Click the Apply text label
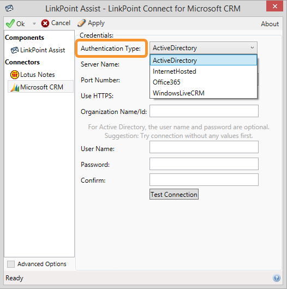Viewport: 287px width, 289px height. (96, 23)
